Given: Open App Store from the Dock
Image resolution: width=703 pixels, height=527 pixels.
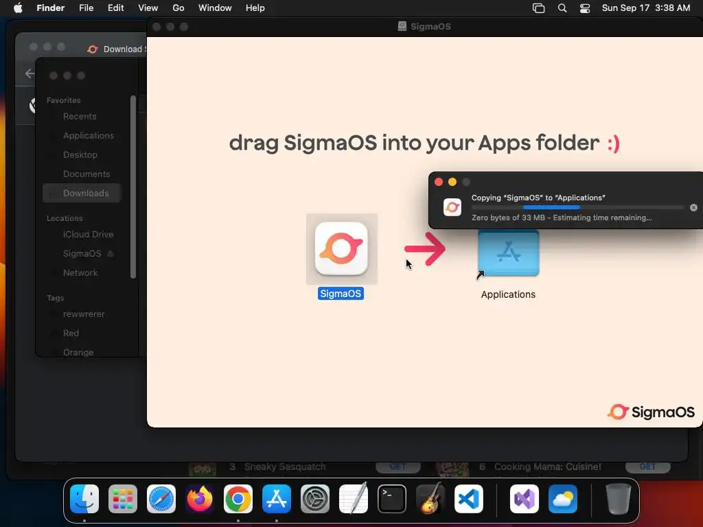Looking at the screenshot, I should coord(277,499).
